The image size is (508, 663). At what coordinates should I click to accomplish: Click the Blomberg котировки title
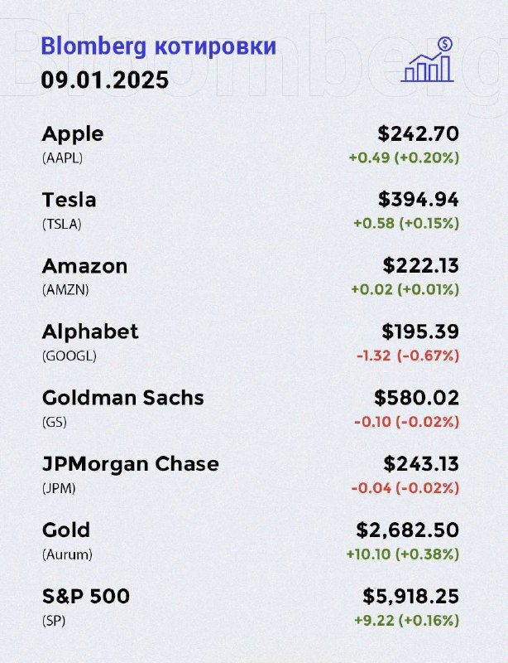pyautogui.click(x=158, y=46)
